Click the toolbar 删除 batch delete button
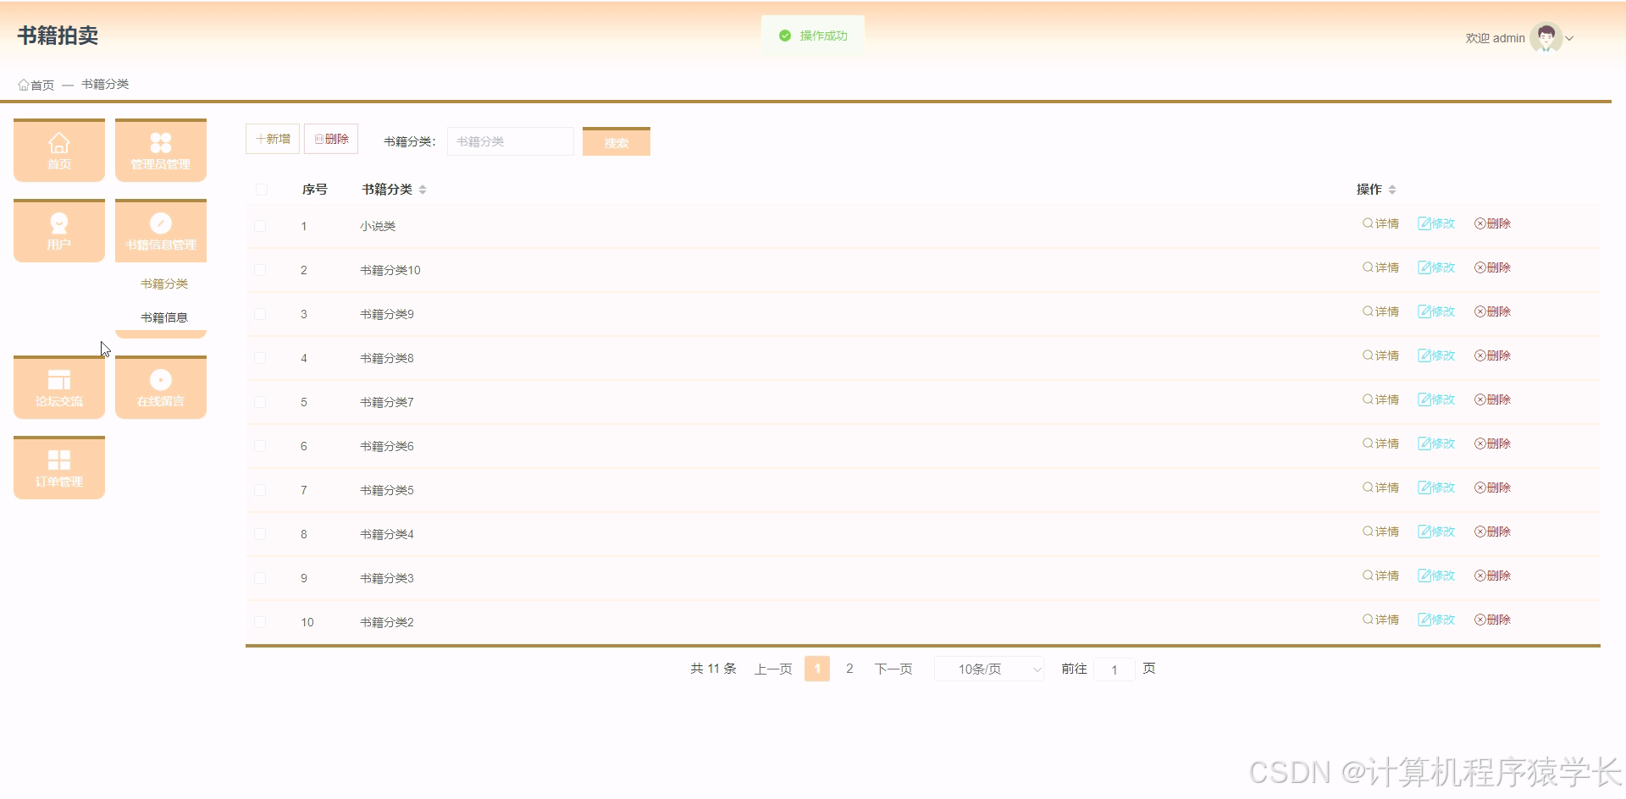Screen dimensions: 1626x799 click(331, 139)
